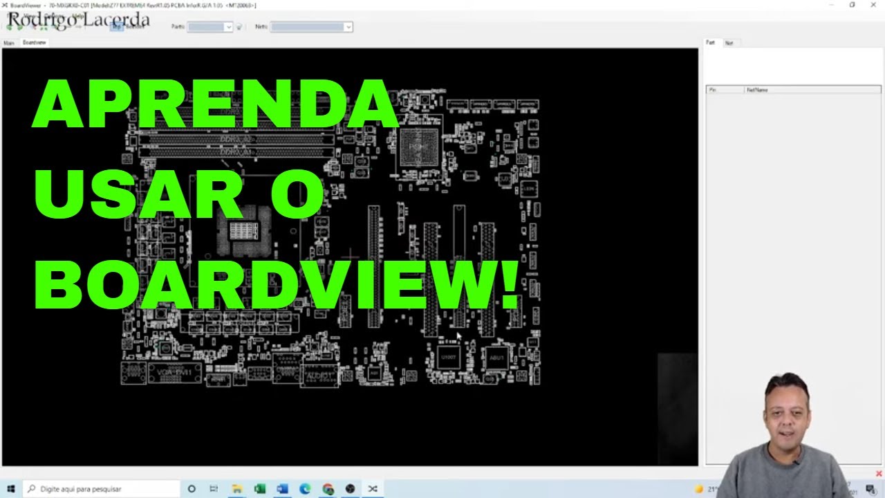Open Microsoft Edge from the taskbar

tap(305, 489)
